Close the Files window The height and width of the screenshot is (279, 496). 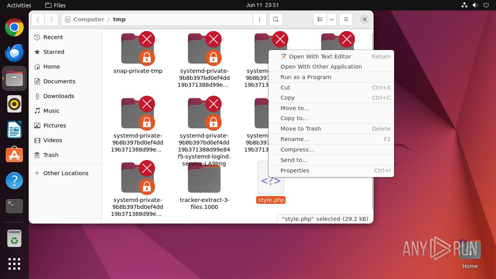point(364,19)
